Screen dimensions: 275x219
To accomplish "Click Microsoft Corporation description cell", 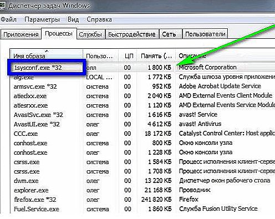I will (207, 67).
